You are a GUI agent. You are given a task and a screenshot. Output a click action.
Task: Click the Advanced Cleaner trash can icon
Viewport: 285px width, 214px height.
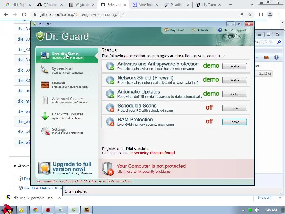coord(45,100)
